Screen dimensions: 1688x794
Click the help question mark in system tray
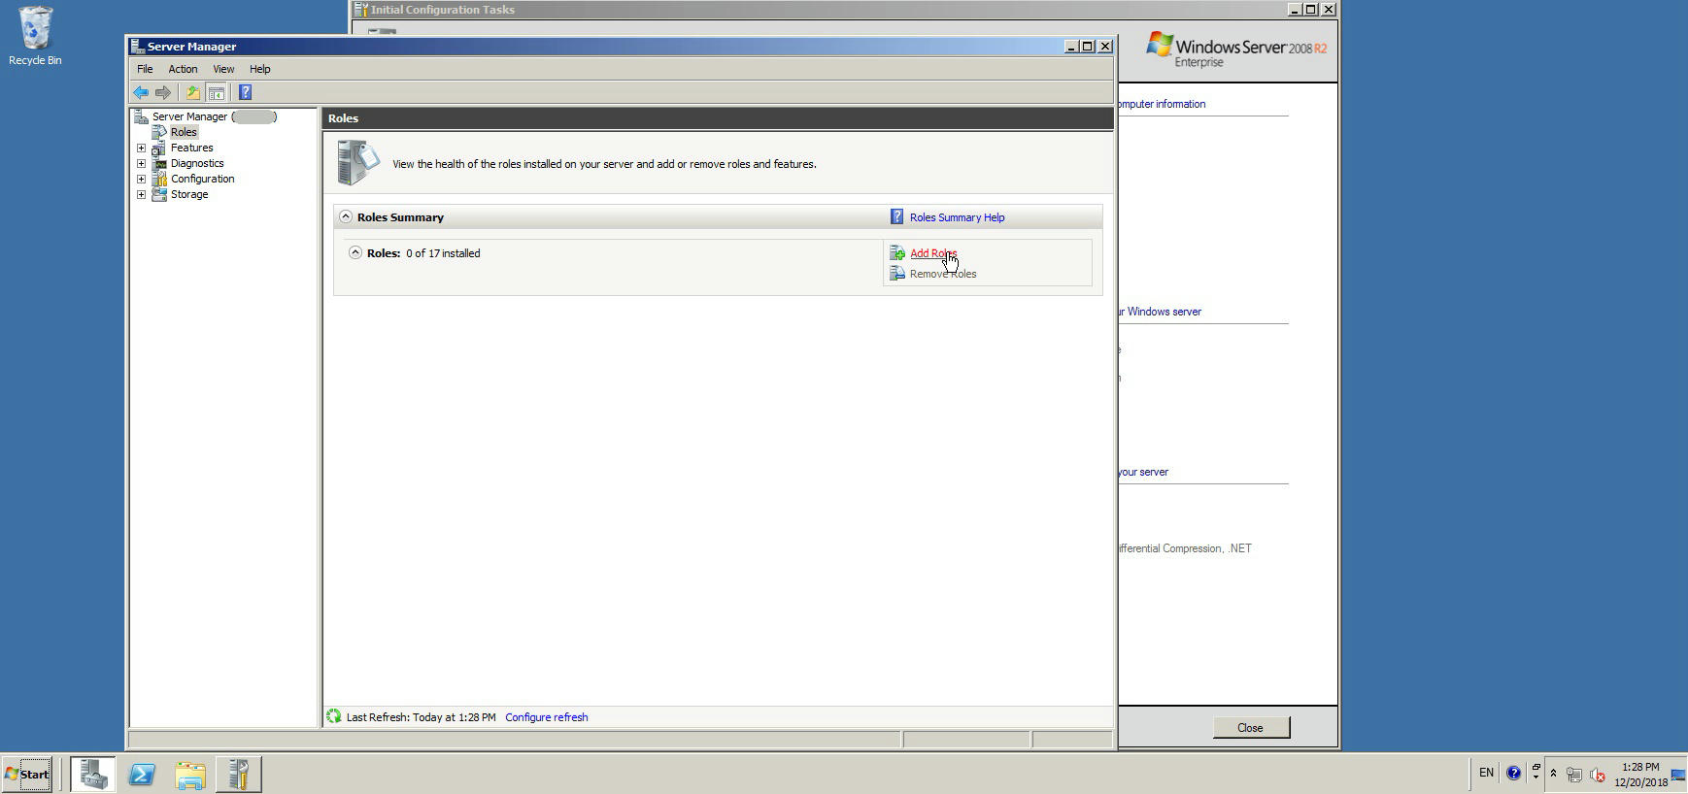coord(1513,774)
